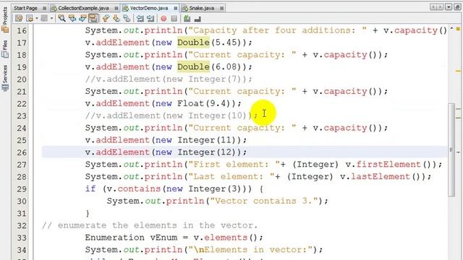Click 'new Integer(12)' on line 26
The height and width of the screenshot is (260, 463).
[196, 152]
